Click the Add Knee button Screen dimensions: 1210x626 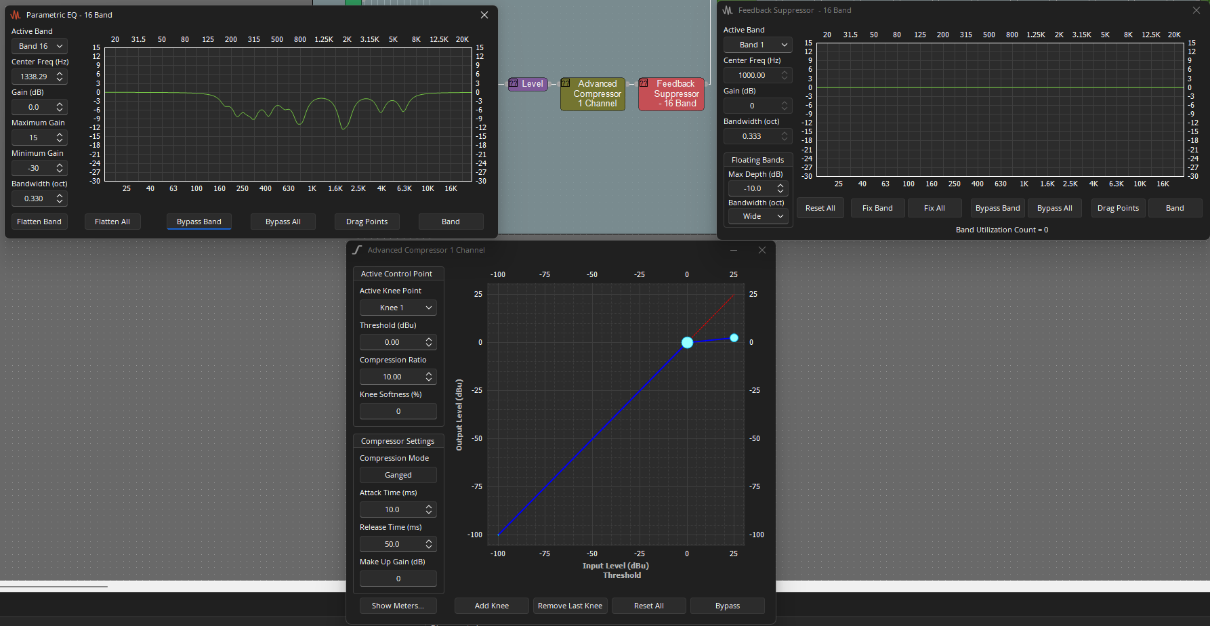pos(491,606)
